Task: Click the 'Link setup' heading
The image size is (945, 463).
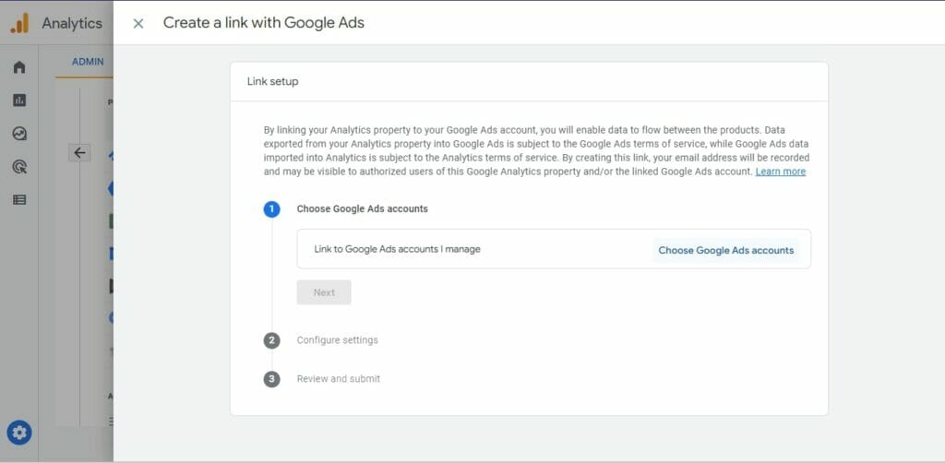Action: pos(272,81)
